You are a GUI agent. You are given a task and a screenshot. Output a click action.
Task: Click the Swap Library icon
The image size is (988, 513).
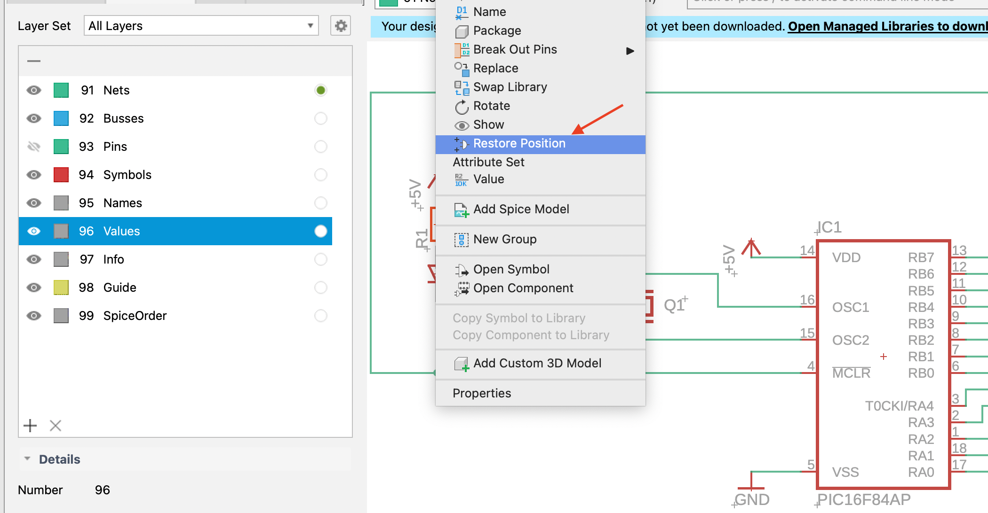(462, 87)
